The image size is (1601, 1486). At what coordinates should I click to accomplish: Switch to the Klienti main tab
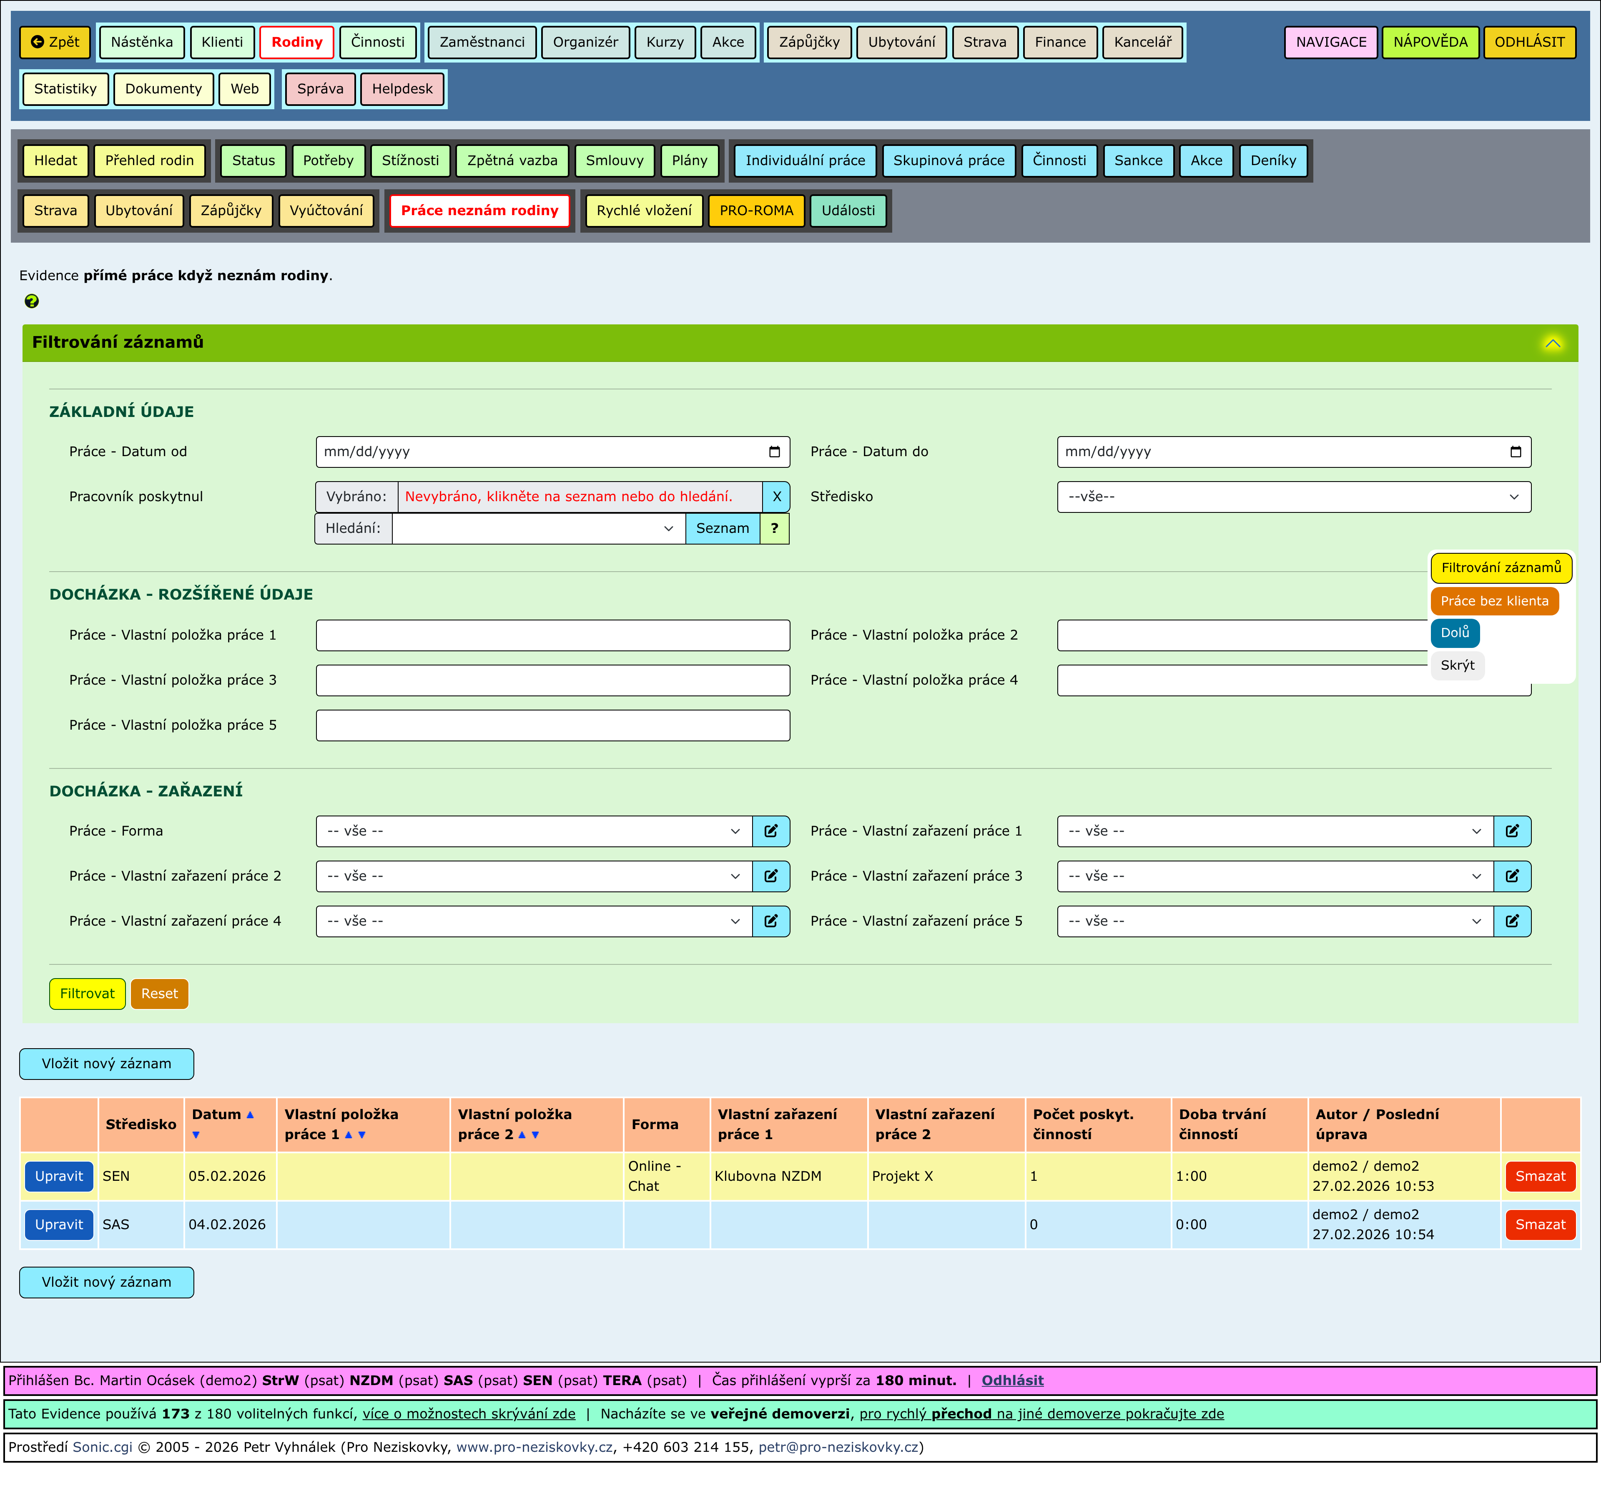click(222, 43)
